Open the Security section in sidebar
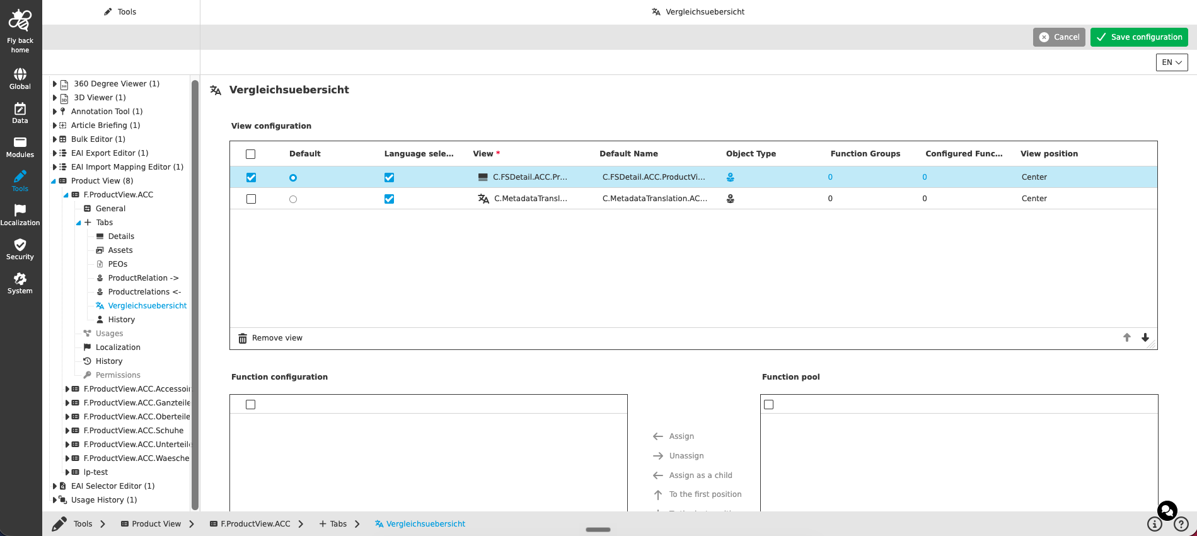Screen dimensions: 1197x536 20,249
